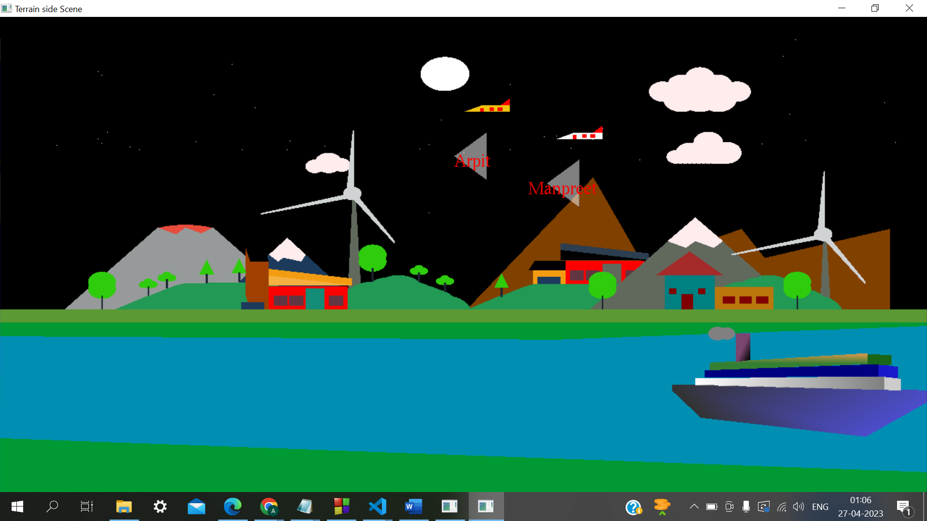Viewport: 927px width, 521px height.
Task: Open the ENG language input selector
Action: pos(821,507)
